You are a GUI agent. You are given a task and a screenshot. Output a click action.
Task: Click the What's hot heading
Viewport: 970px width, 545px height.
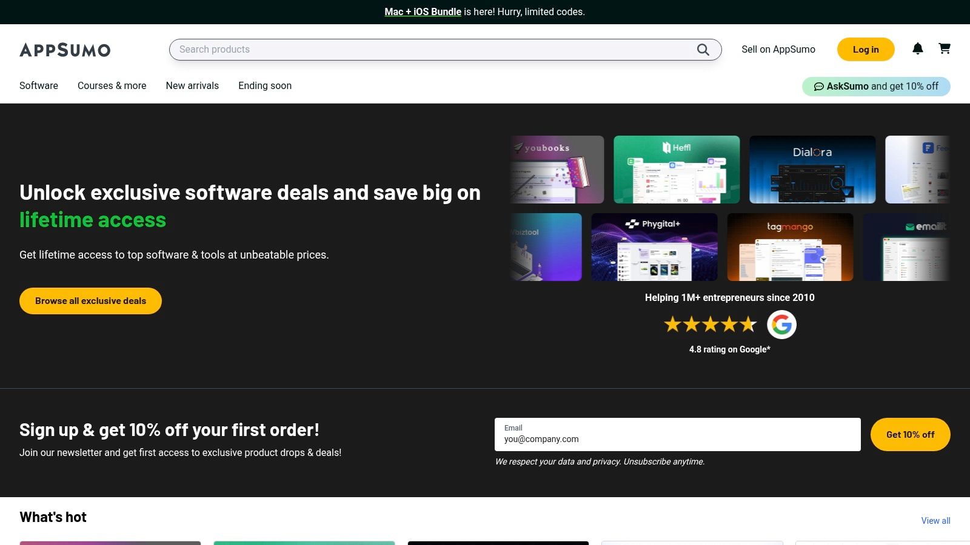tap(53, 517)
